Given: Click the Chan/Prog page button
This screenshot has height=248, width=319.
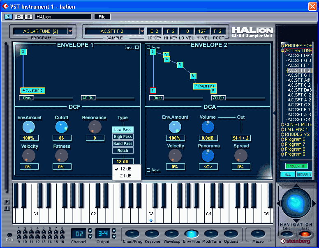Looking at the screenshot, I should (132, 234).
